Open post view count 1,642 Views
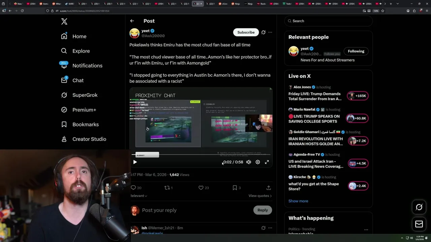The width and height of the screenshot is (431, 242). tap(179, 175)
